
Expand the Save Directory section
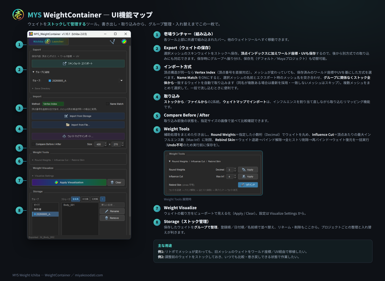tap(41, 88)
